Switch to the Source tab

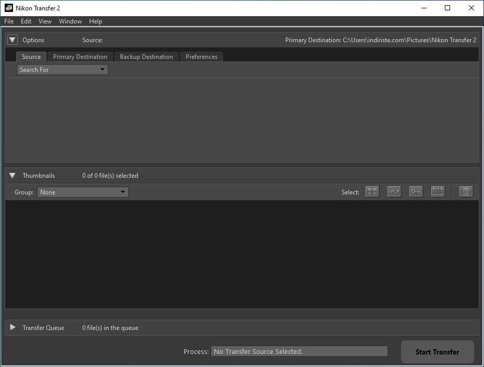coord(31,57)
